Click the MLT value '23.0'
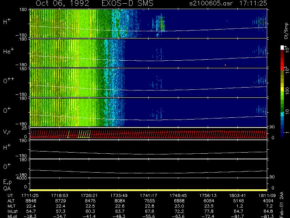 [x=180, y=206]
